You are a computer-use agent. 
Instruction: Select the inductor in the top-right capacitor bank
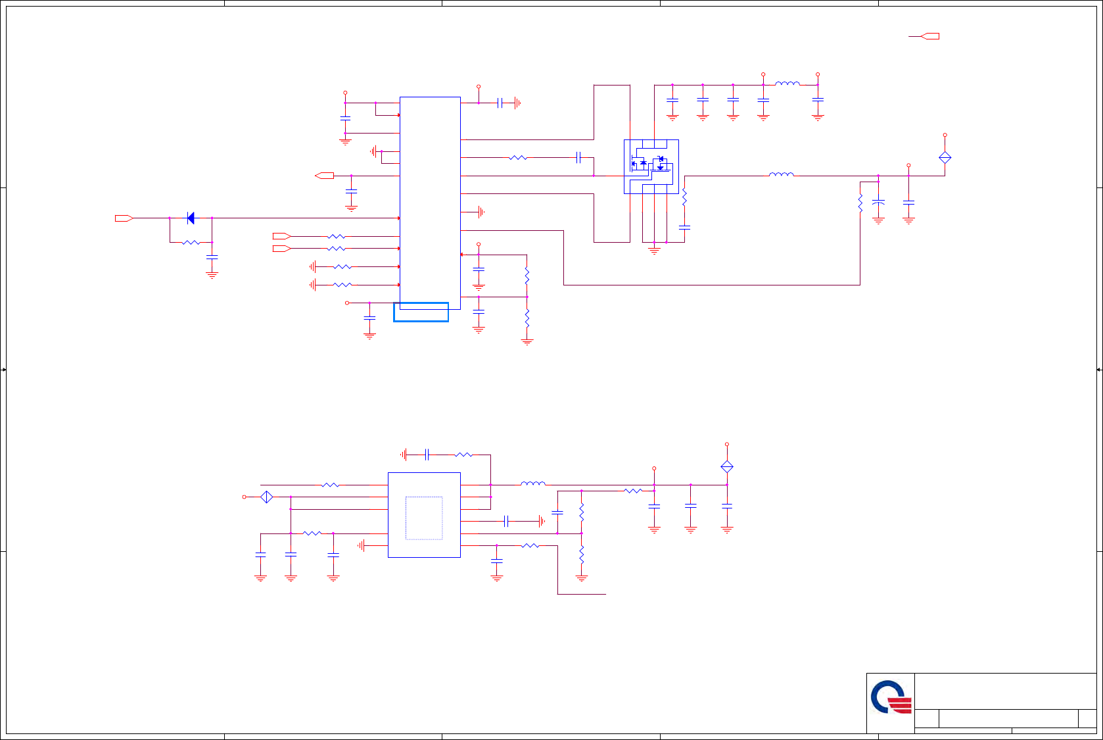[787, 84]
